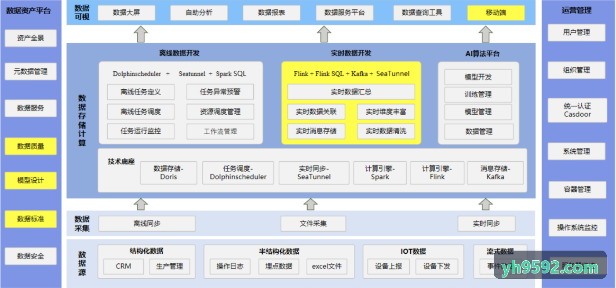Select the yellow 数据质量 box
616x288 pixels.
[31, 146]
